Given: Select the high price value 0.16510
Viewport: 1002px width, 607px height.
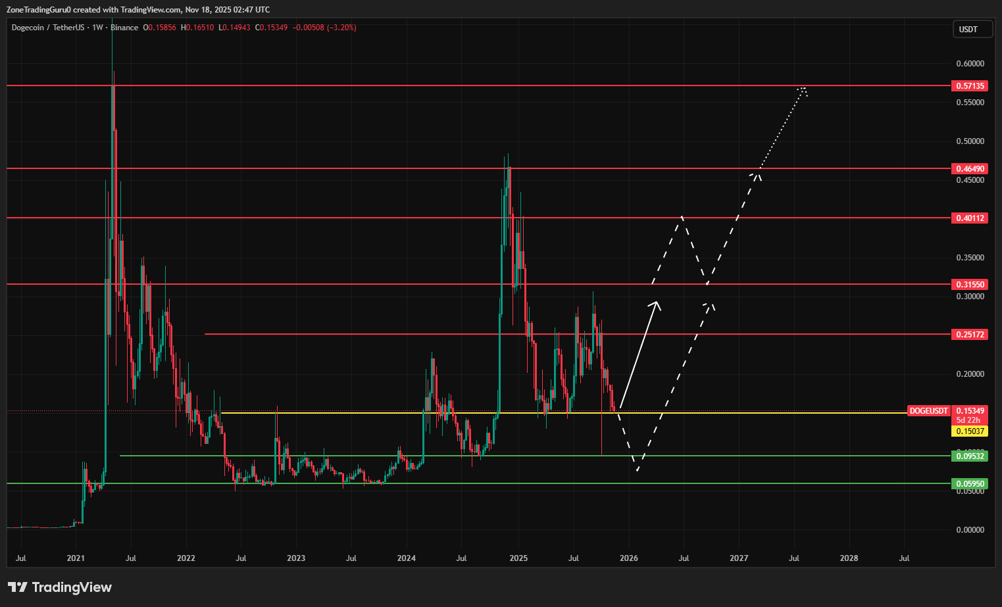Looking at the screenshot, I should (x=197, y=28).
